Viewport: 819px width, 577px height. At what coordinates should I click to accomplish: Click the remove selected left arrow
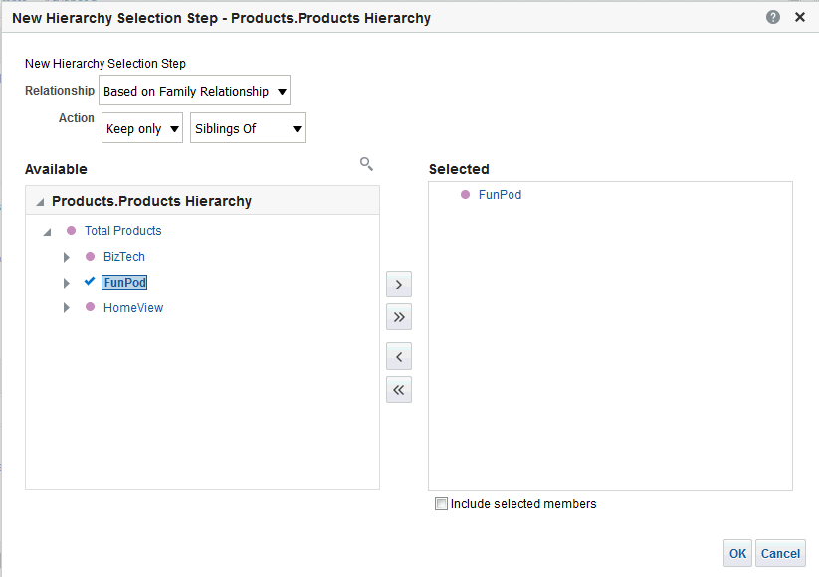398,356
